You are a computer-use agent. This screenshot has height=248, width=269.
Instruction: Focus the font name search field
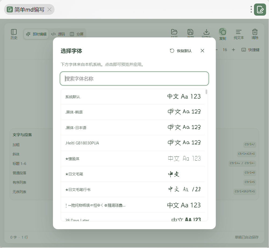pos(134,79)
